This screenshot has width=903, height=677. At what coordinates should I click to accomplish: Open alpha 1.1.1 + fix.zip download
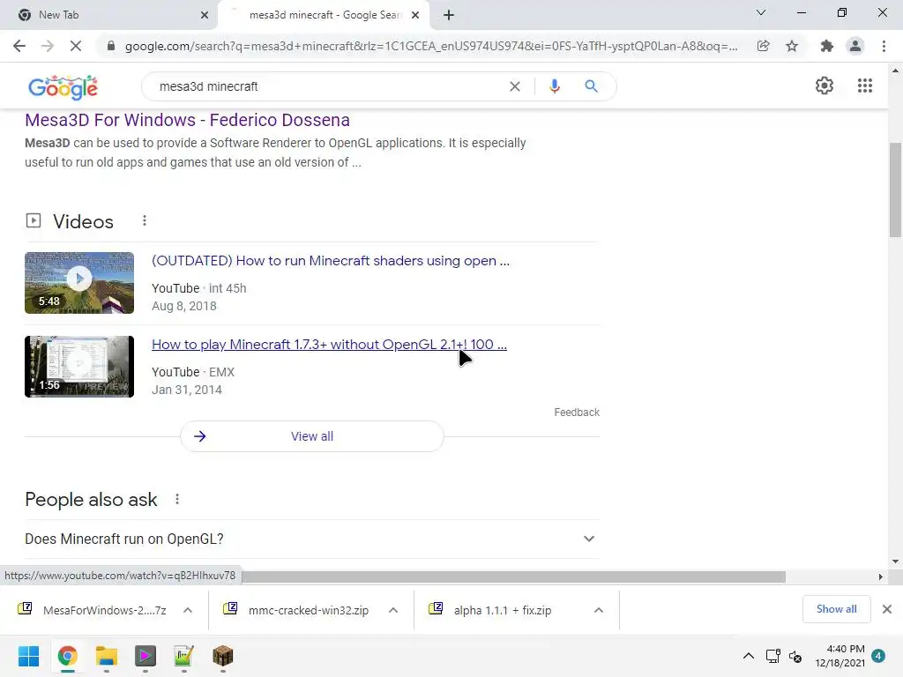click(502, 610)
